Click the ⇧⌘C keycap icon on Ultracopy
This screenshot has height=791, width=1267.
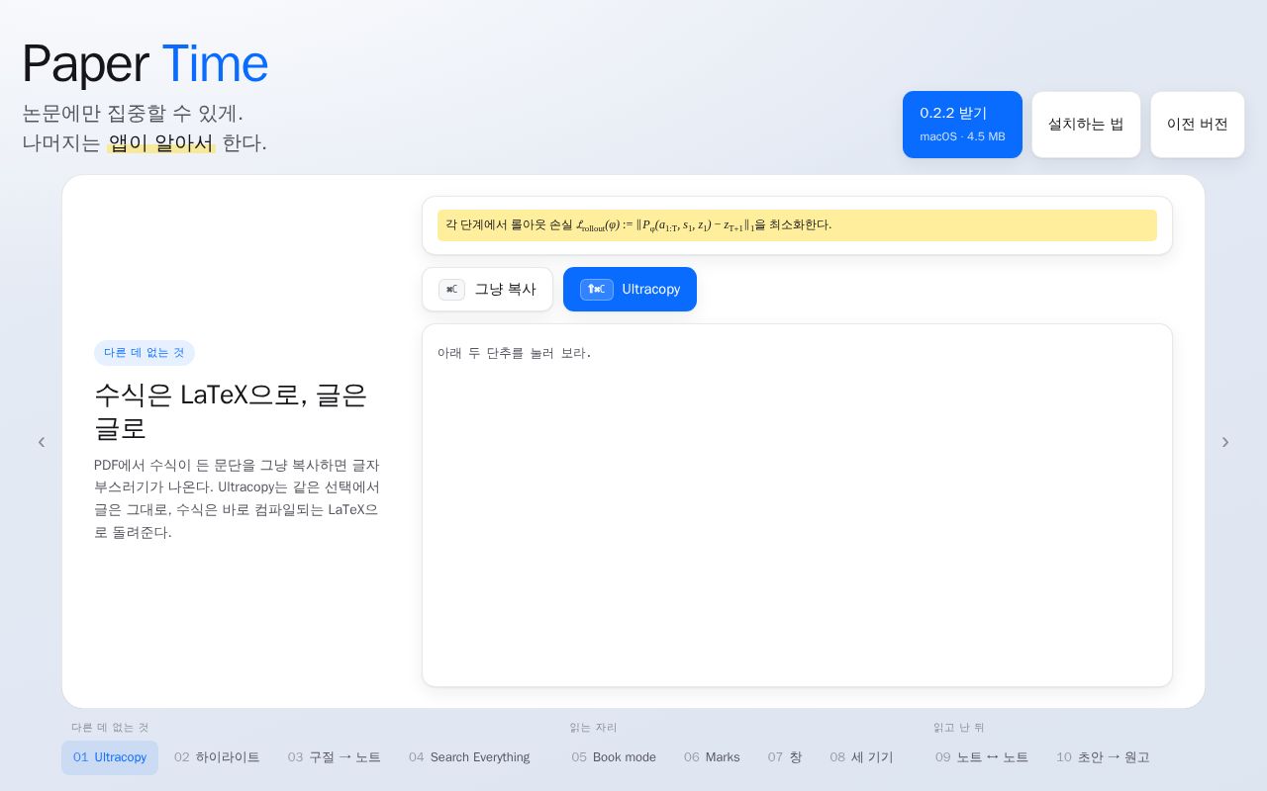597,290
